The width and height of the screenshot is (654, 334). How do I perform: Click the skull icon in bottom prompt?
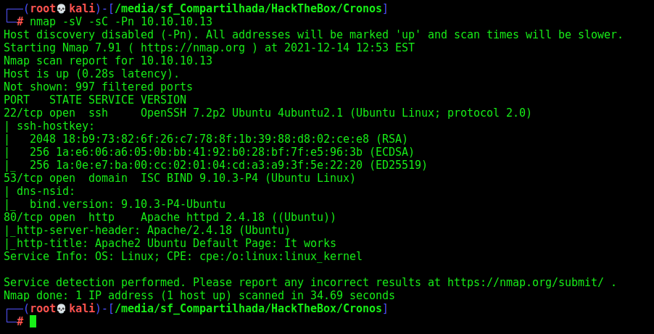point(62,309)
